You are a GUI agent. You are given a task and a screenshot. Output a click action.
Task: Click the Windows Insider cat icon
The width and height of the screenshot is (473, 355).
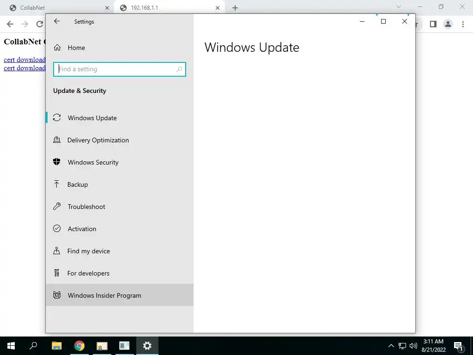tap(57, 295)
